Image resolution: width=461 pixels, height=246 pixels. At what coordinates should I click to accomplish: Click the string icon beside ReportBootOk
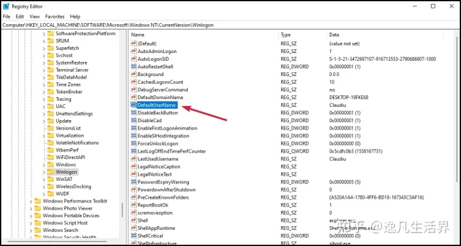click(x=134, y=205)
